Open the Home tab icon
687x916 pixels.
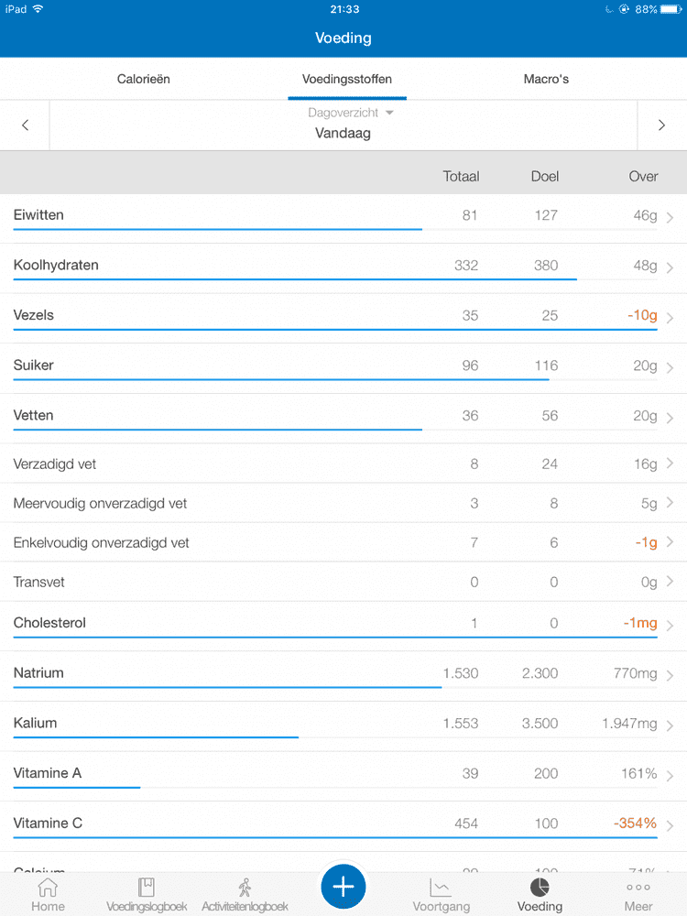point(48,888)
